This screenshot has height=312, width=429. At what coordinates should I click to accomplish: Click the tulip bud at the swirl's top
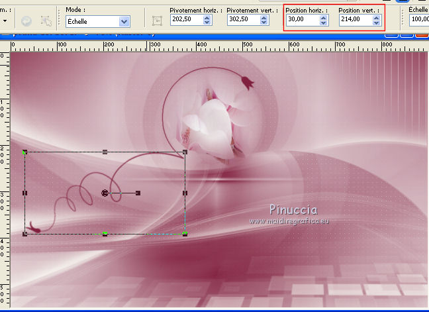point(248,83)
